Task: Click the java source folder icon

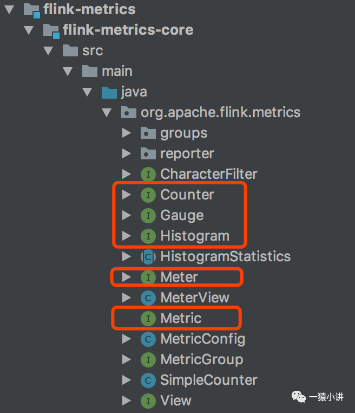Action: [109, 92]
